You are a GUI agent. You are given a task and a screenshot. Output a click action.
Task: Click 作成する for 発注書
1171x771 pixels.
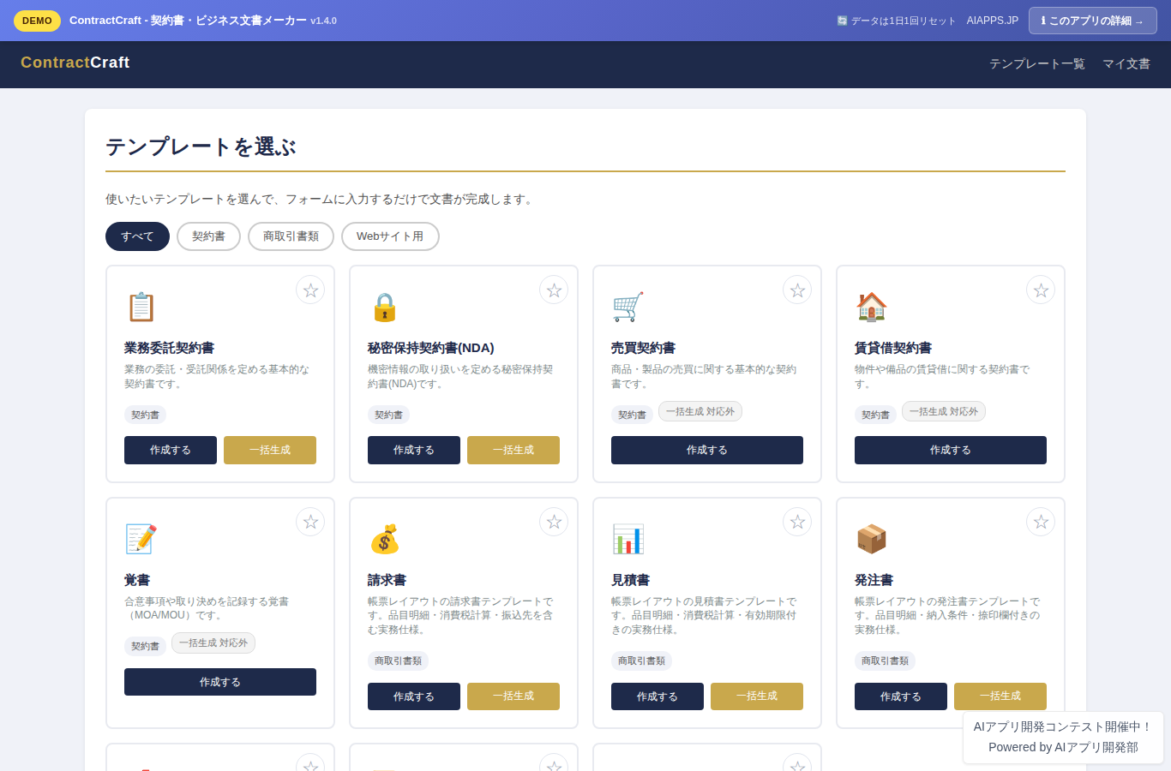pos(901,696)
